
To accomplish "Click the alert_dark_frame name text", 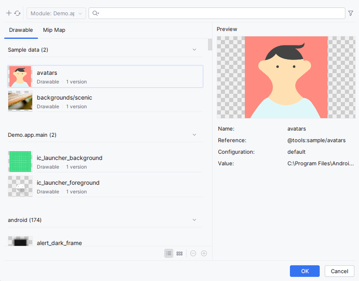I will [x=59, y=243].
